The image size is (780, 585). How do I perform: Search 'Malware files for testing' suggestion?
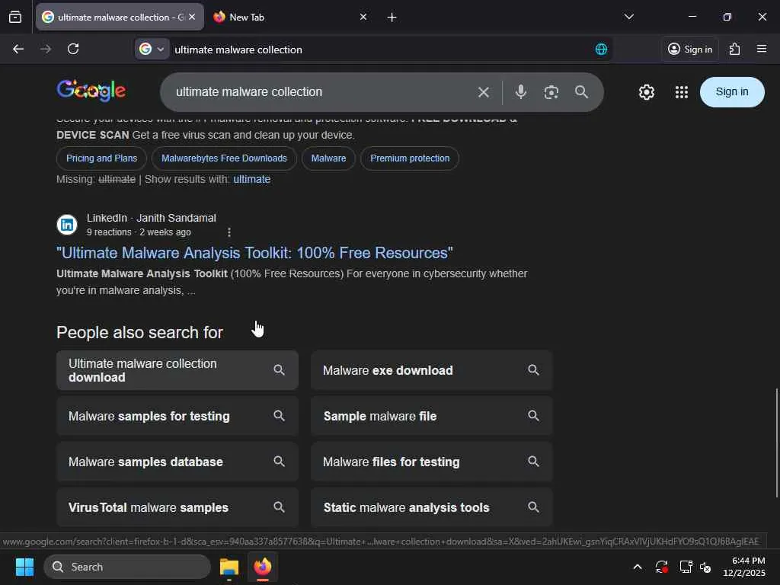point(431,462)
